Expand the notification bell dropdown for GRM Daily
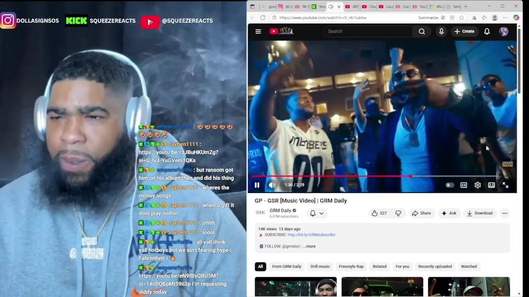 (x=317, y=213)
